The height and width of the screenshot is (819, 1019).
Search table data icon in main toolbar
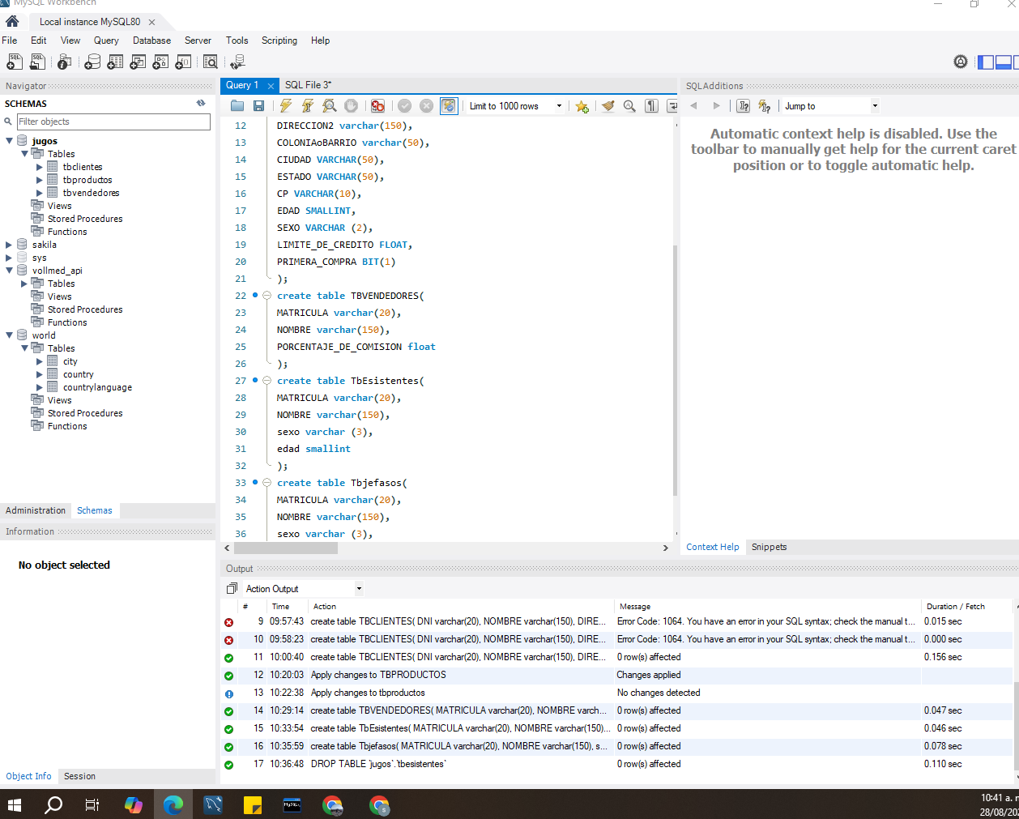tap(211, 62)
